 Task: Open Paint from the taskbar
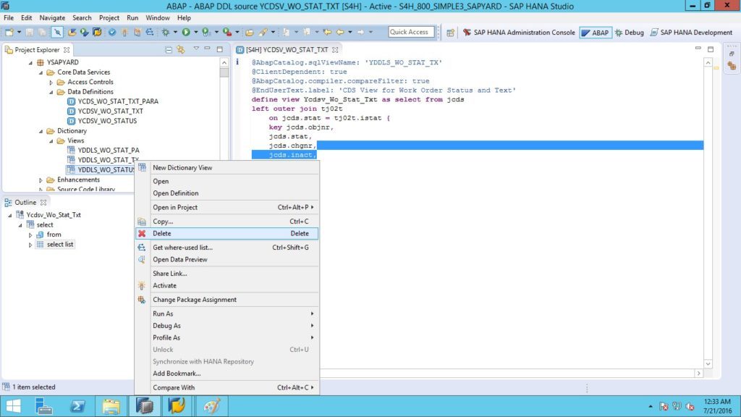pos(211,406)
